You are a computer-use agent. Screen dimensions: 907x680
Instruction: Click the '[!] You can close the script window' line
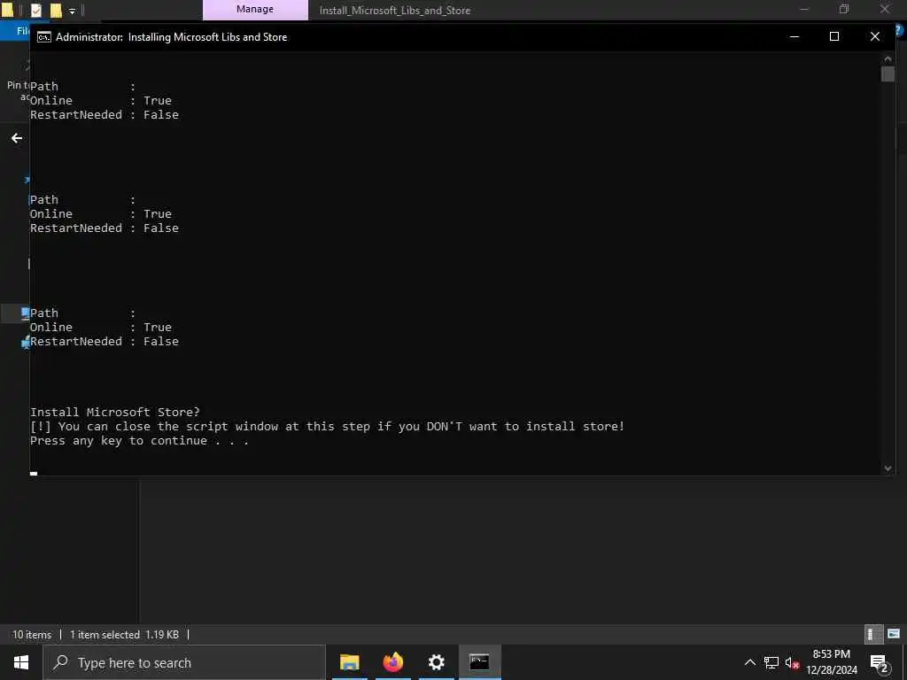click(328, 426)
